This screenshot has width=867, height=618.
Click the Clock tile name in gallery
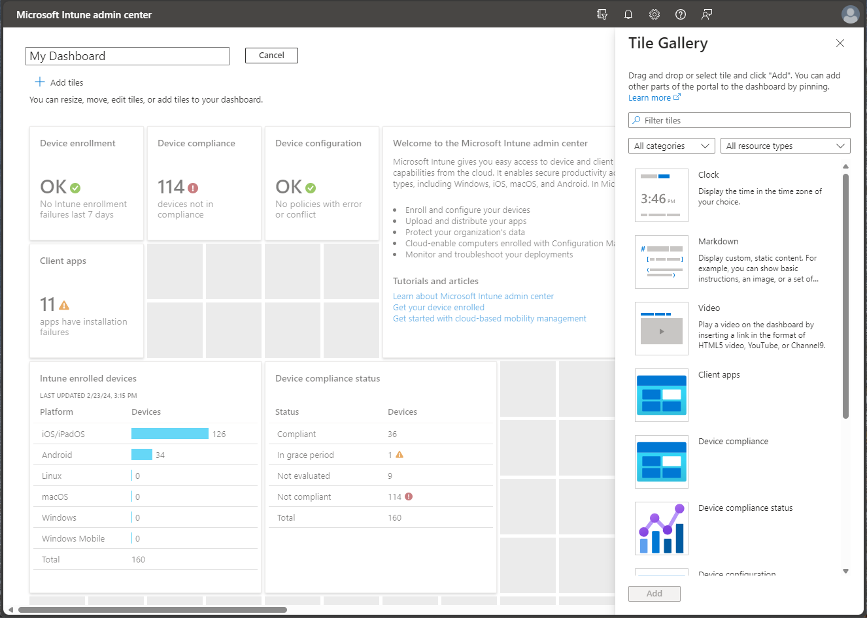(x=708, y=174)
